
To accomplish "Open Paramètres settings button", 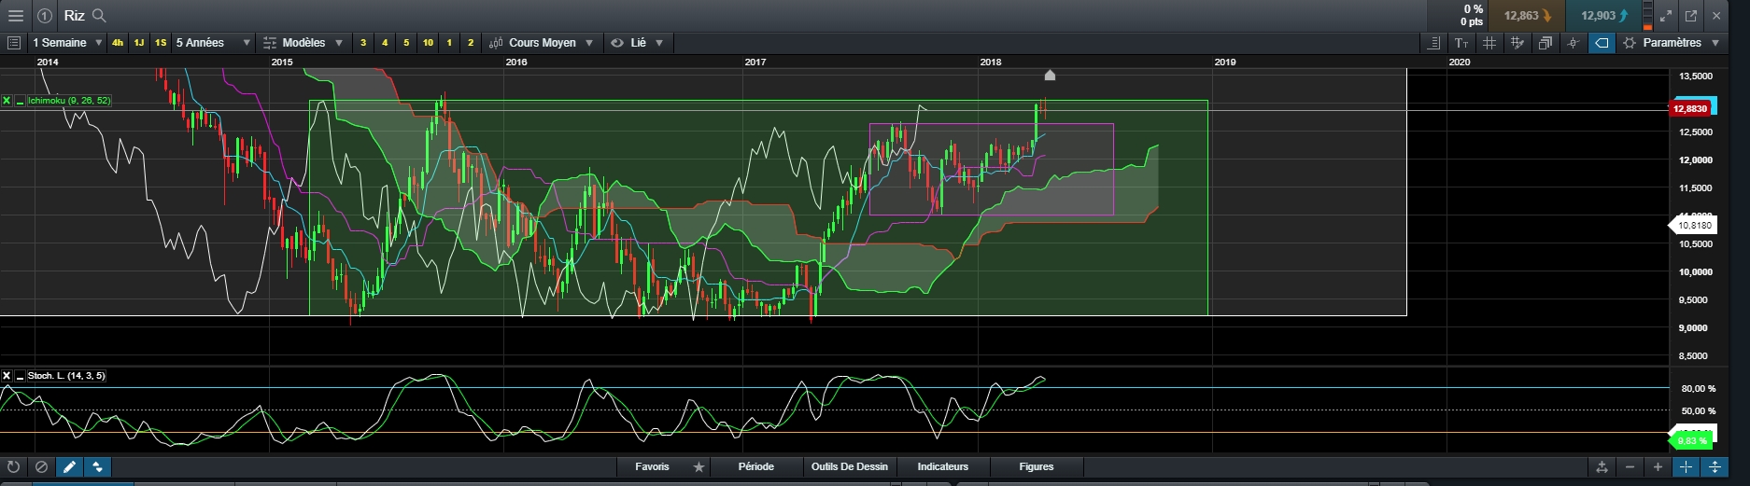I will tap(1672, 43).
